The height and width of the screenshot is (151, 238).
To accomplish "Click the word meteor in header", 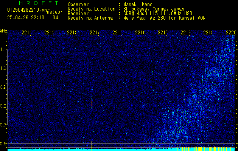I will pyautogui.click(x=55, y=12).
